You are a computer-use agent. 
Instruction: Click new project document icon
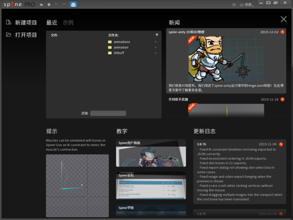[9, 22]
